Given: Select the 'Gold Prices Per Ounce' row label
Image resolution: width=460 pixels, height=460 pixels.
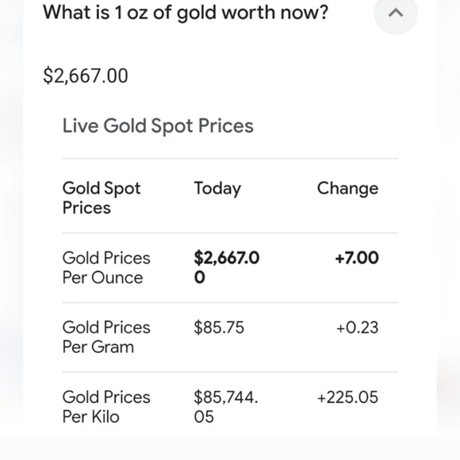Looking at the screenshot, I should click(x=106, y=267).
